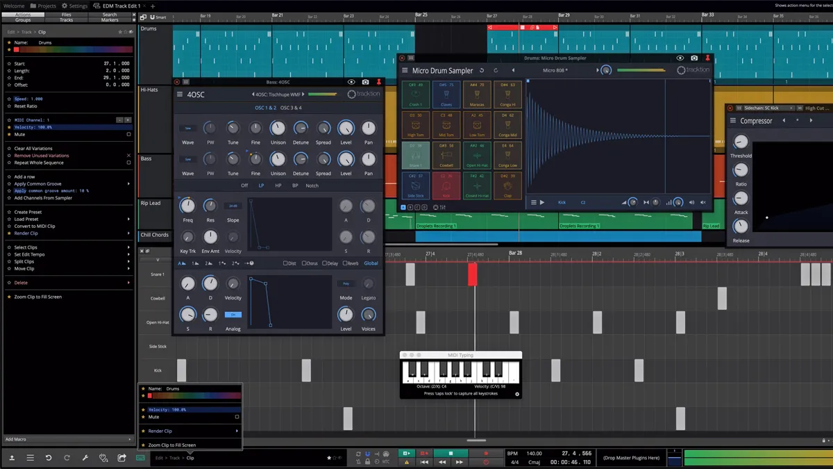Open the 4OSC preset dropdown
The height and width of the screenshot is (469, 833).
(278, 94)
